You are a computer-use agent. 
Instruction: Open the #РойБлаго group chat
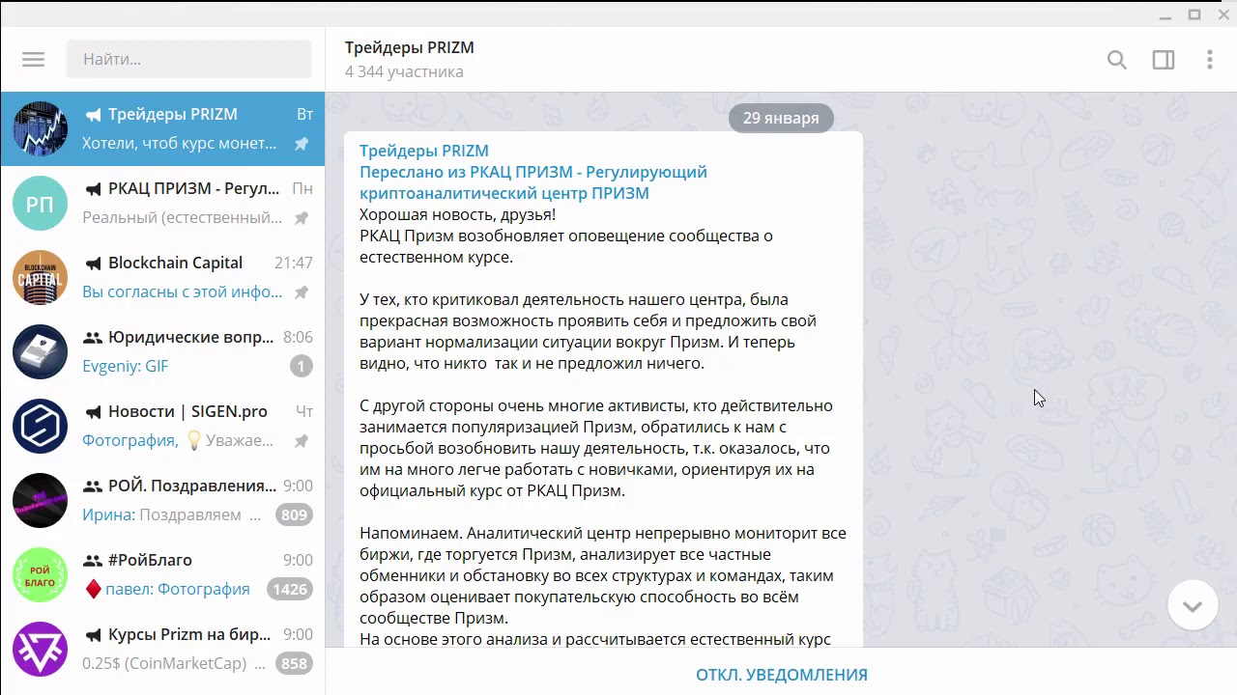pos(162,575)
